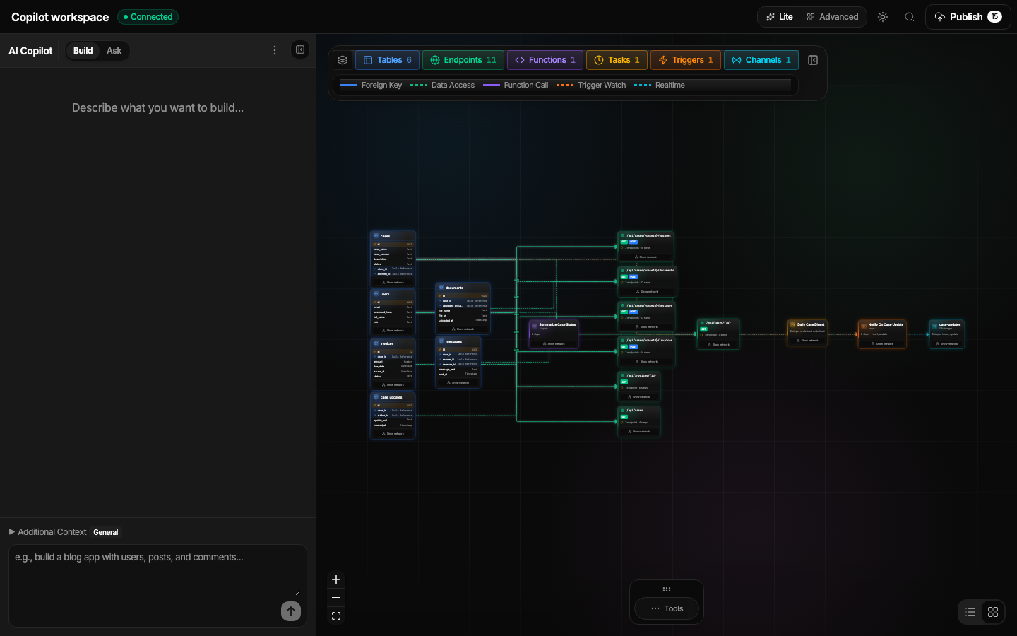The image size is (1017, 636).
Task: Click the Trigger Watch legend entry
Action: [591, 85]
